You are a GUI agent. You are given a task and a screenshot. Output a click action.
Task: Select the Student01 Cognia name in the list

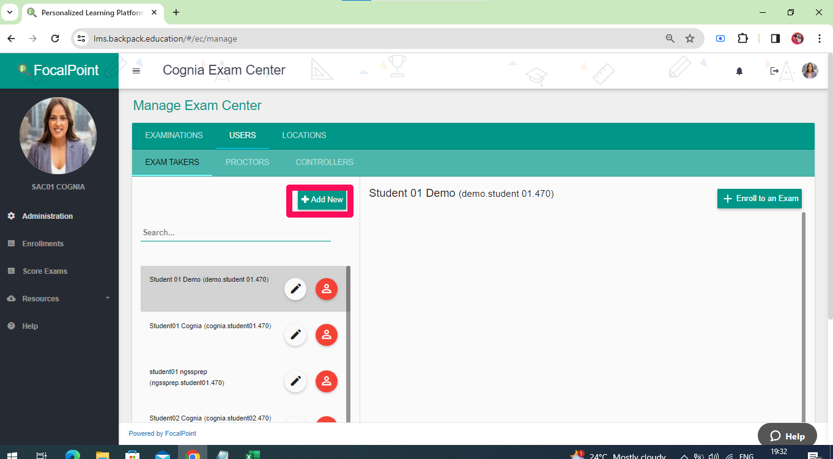tap(210, 326)
